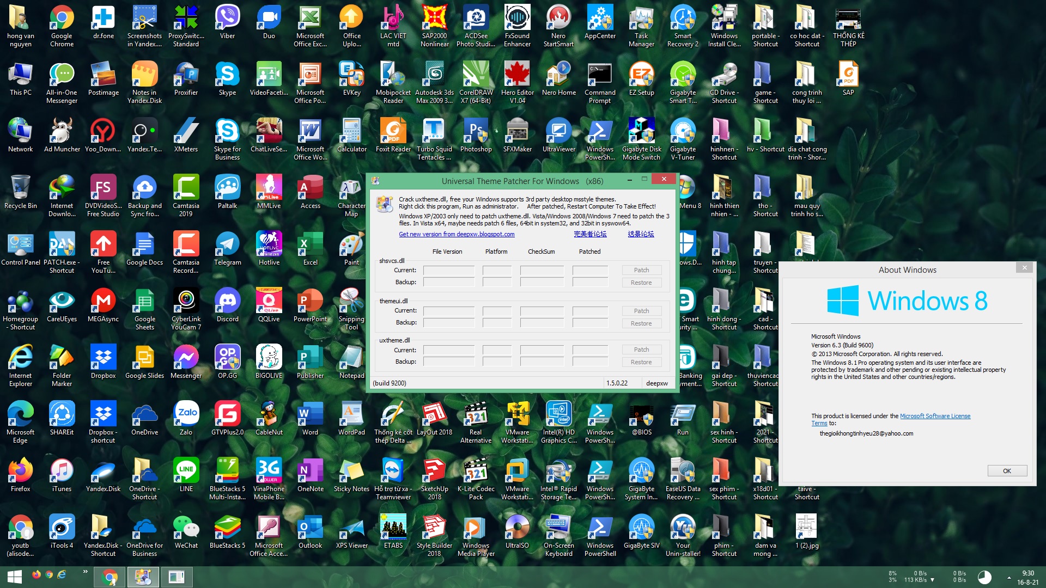The image size is (1046, 588).
Task: Open the This PC desktop icon
Action: click(x=20, y=78)
